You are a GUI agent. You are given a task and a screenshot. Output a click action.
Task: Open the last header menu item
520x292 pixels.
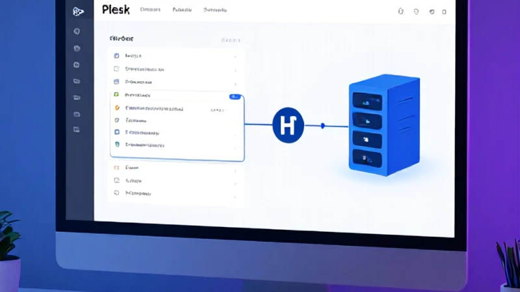[x=215, y=10]
